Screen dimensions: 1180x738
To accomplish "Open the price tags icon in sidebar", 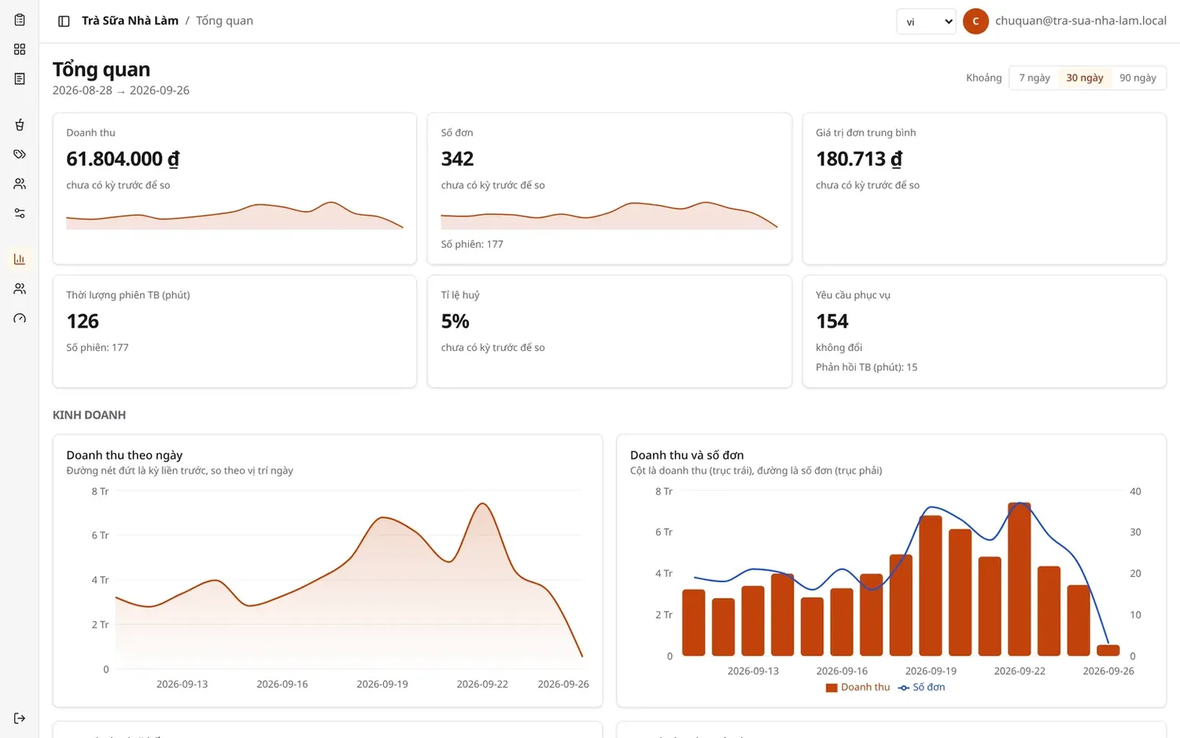I will (20, 154).
